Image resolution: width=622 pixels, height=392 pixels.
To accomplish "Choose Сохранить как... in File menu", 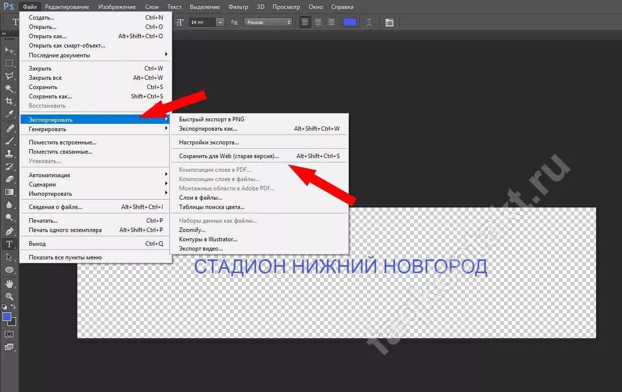I will click(95, 96).
